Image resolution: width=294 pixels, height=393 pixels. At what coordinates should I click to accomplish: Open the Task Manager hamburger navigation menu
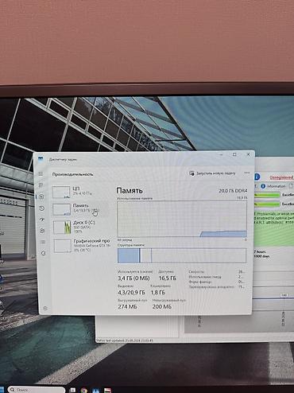[41, 173]
